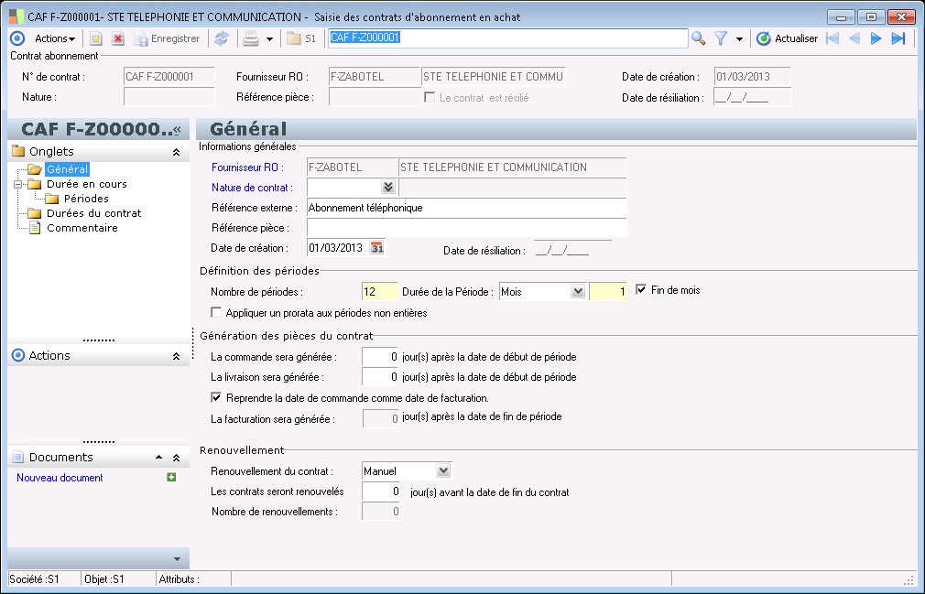The image size is (925, 594).
Task: Open Renouvellement du contrat dropdown
Action: coord(443,471)
